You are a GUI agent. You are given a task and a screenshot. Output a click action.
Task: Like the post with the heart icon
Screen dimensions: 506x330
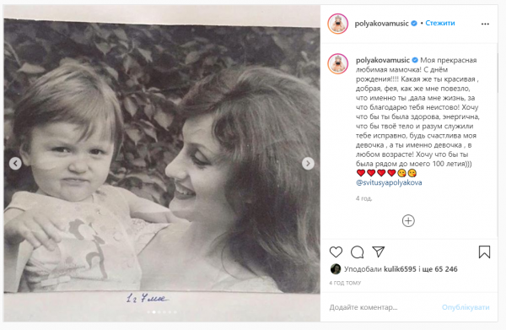[336, 252]
